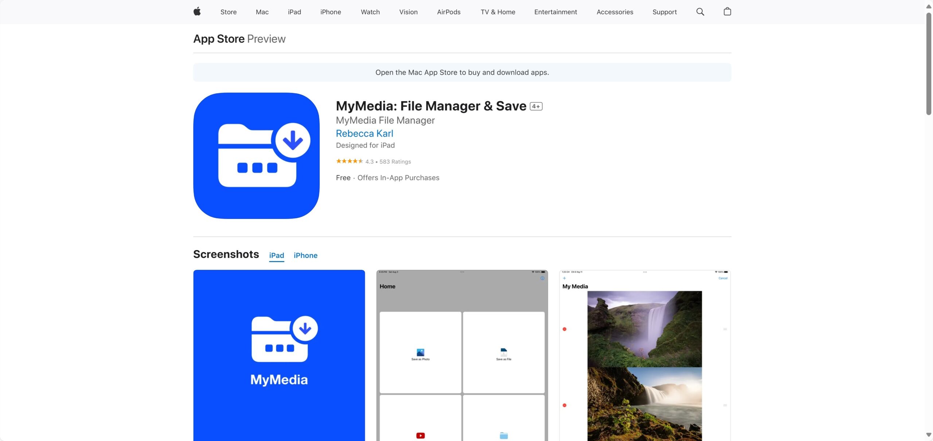Open developer Rebecca Karl link

click(x=364, y=133)
